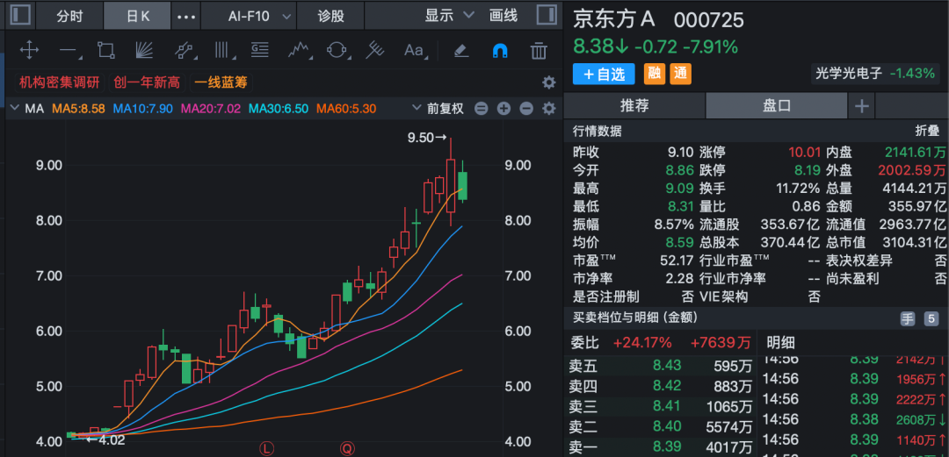
Task: Click the trash delete drawings icon
Action: pyautogui.click(x=539, y=50)
